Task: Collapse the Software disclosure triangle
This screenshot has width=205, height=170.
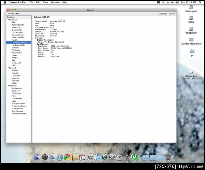Action: pos(8,86)
